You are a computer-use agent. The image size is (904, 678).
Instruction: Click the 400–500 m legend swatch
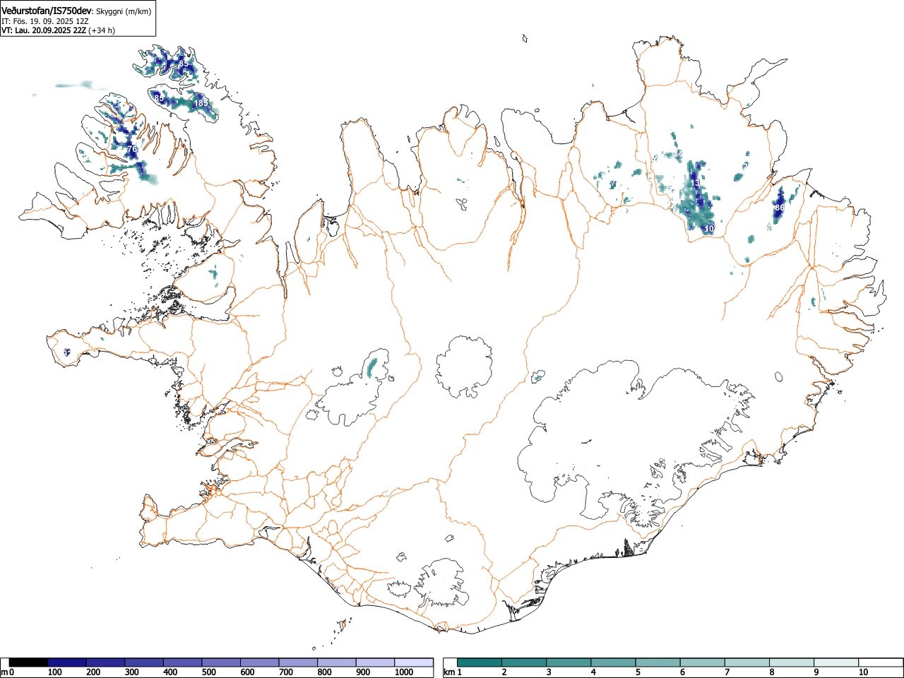tap(183, 662)
